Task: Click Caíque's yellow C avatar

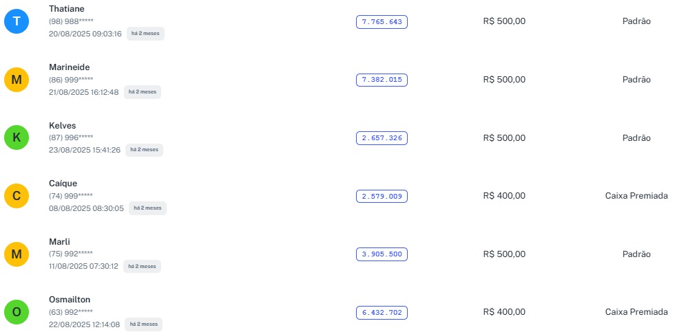Action: [x=17, y=197]
